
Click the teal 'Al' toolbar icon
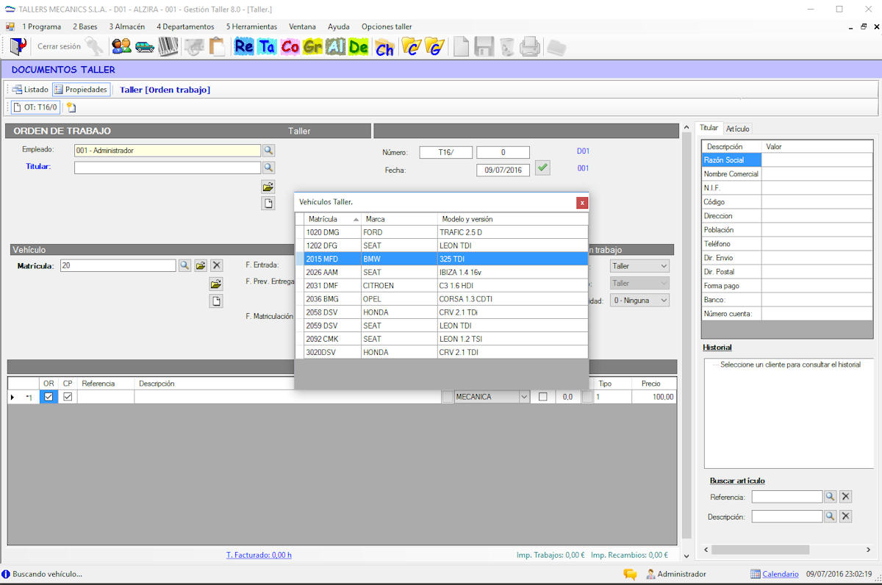[x=336, y=46]
